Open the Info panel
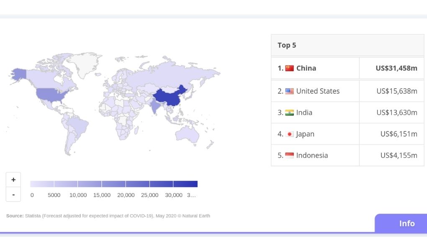The width and height of the screenshot is (427, 251). click(406, 223)
